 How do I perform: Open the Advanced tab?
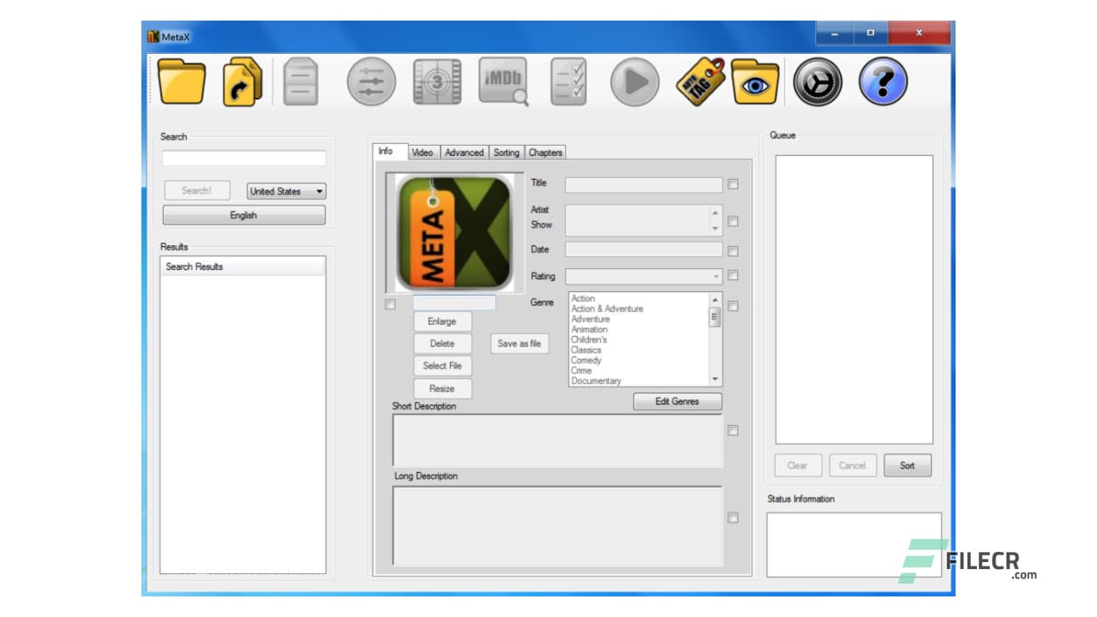coord(464,152)
